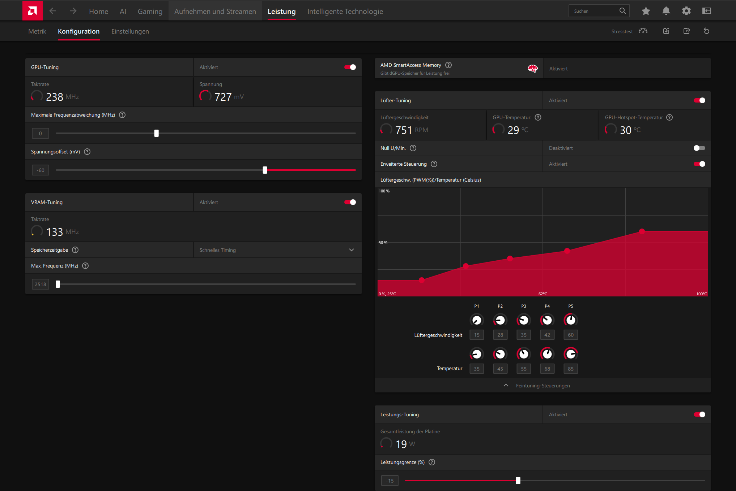The width and height of the screenshot is (736, 491).
Task: Open help for Leistungsgrenze
Action: click(432, 462)
